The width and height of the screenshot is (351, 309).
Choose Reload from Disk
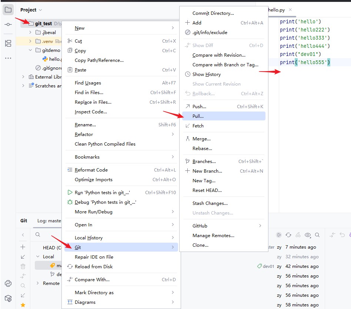121,266
